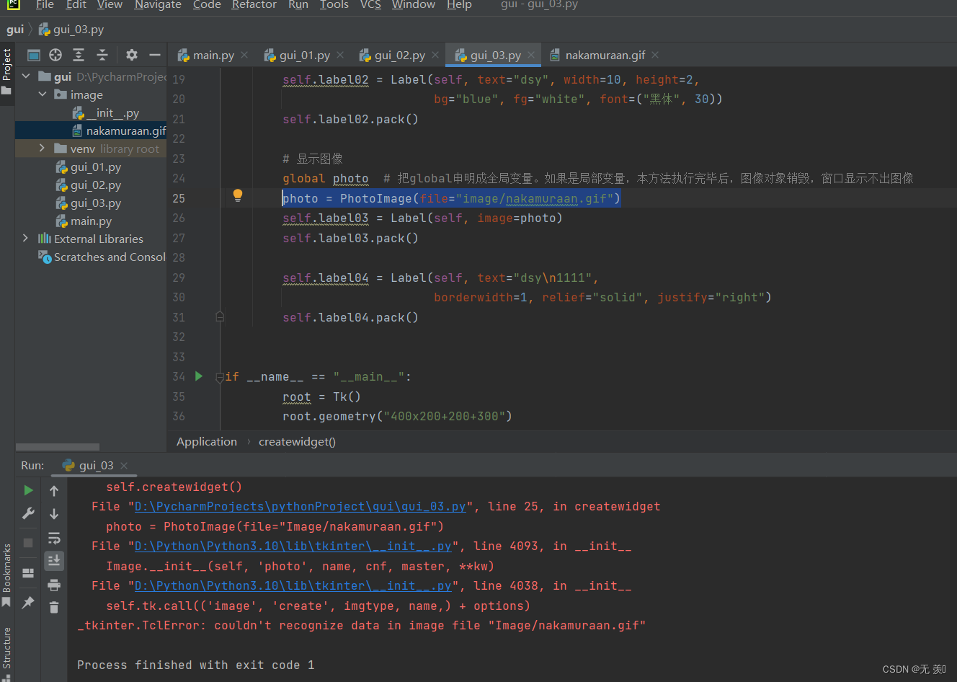This screenshot has width=957, height=682.
Task: Click line number 25 in gutter
Action: (179, 198)
